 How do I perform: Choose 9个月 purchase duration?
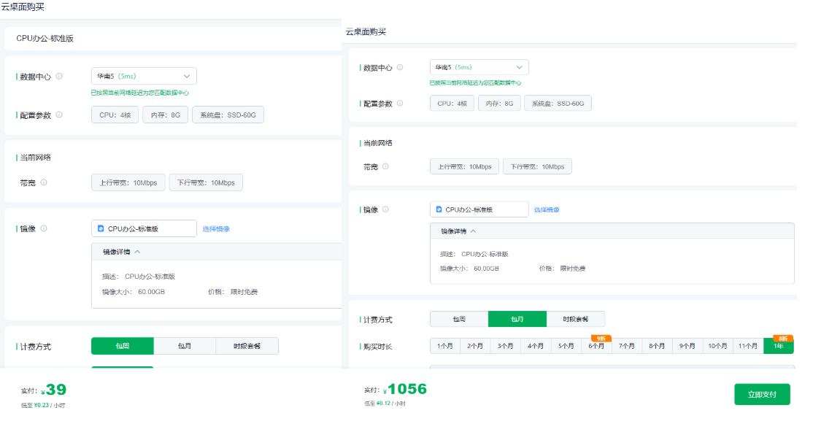click(x=687, y=346)
